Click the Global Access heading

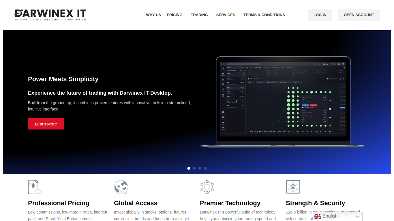pos(136,203)
